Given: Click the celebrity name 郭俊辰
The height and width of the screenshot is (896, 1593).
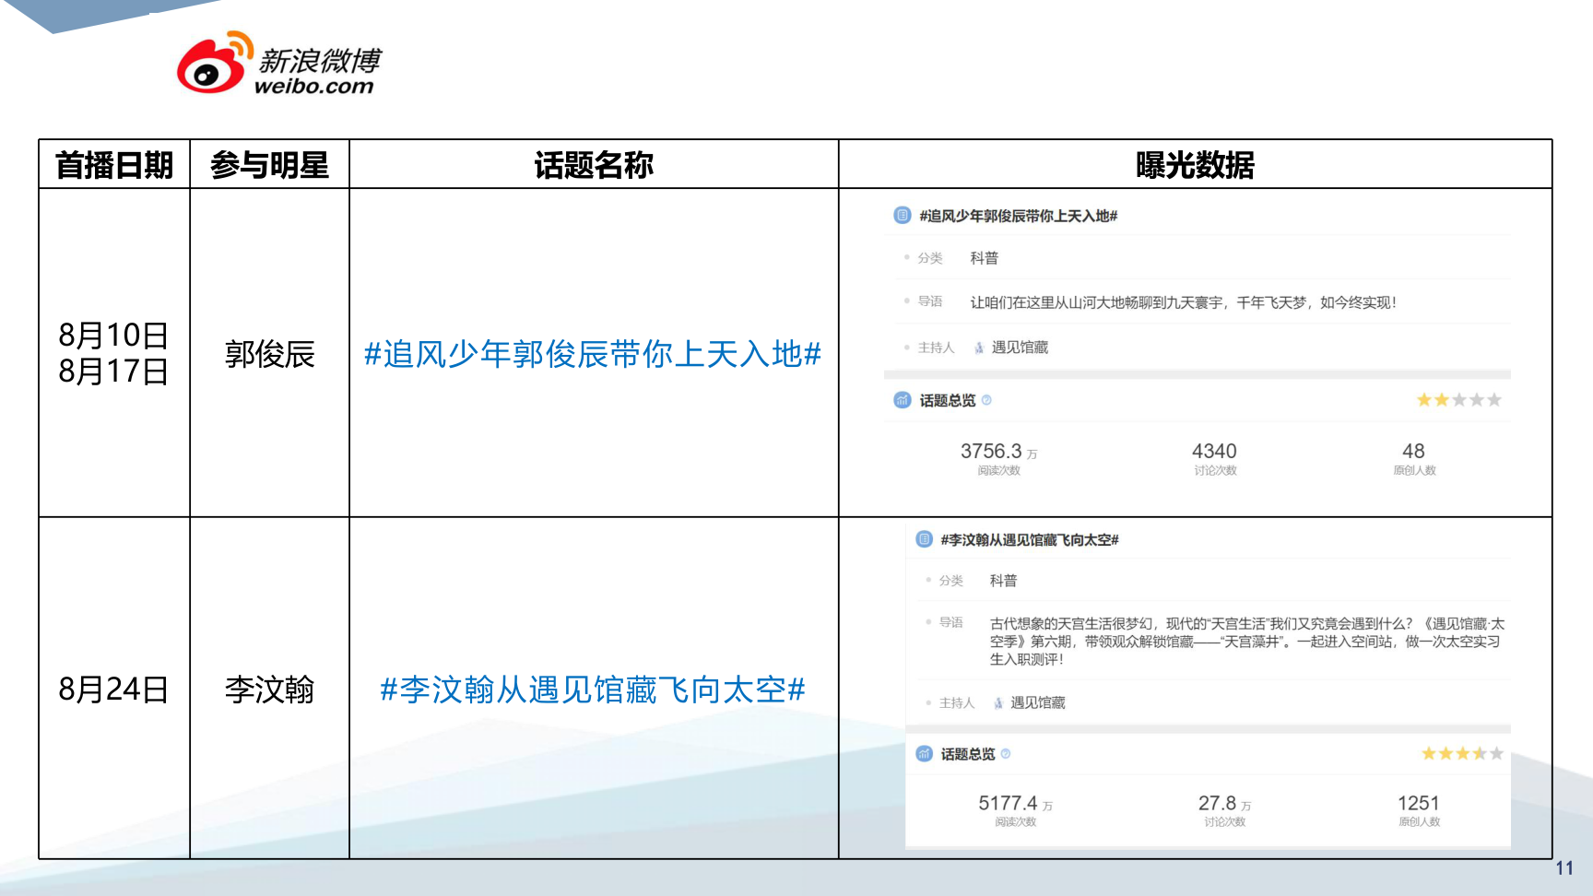Looking at the screenshot, I should [x=269, y=354].
